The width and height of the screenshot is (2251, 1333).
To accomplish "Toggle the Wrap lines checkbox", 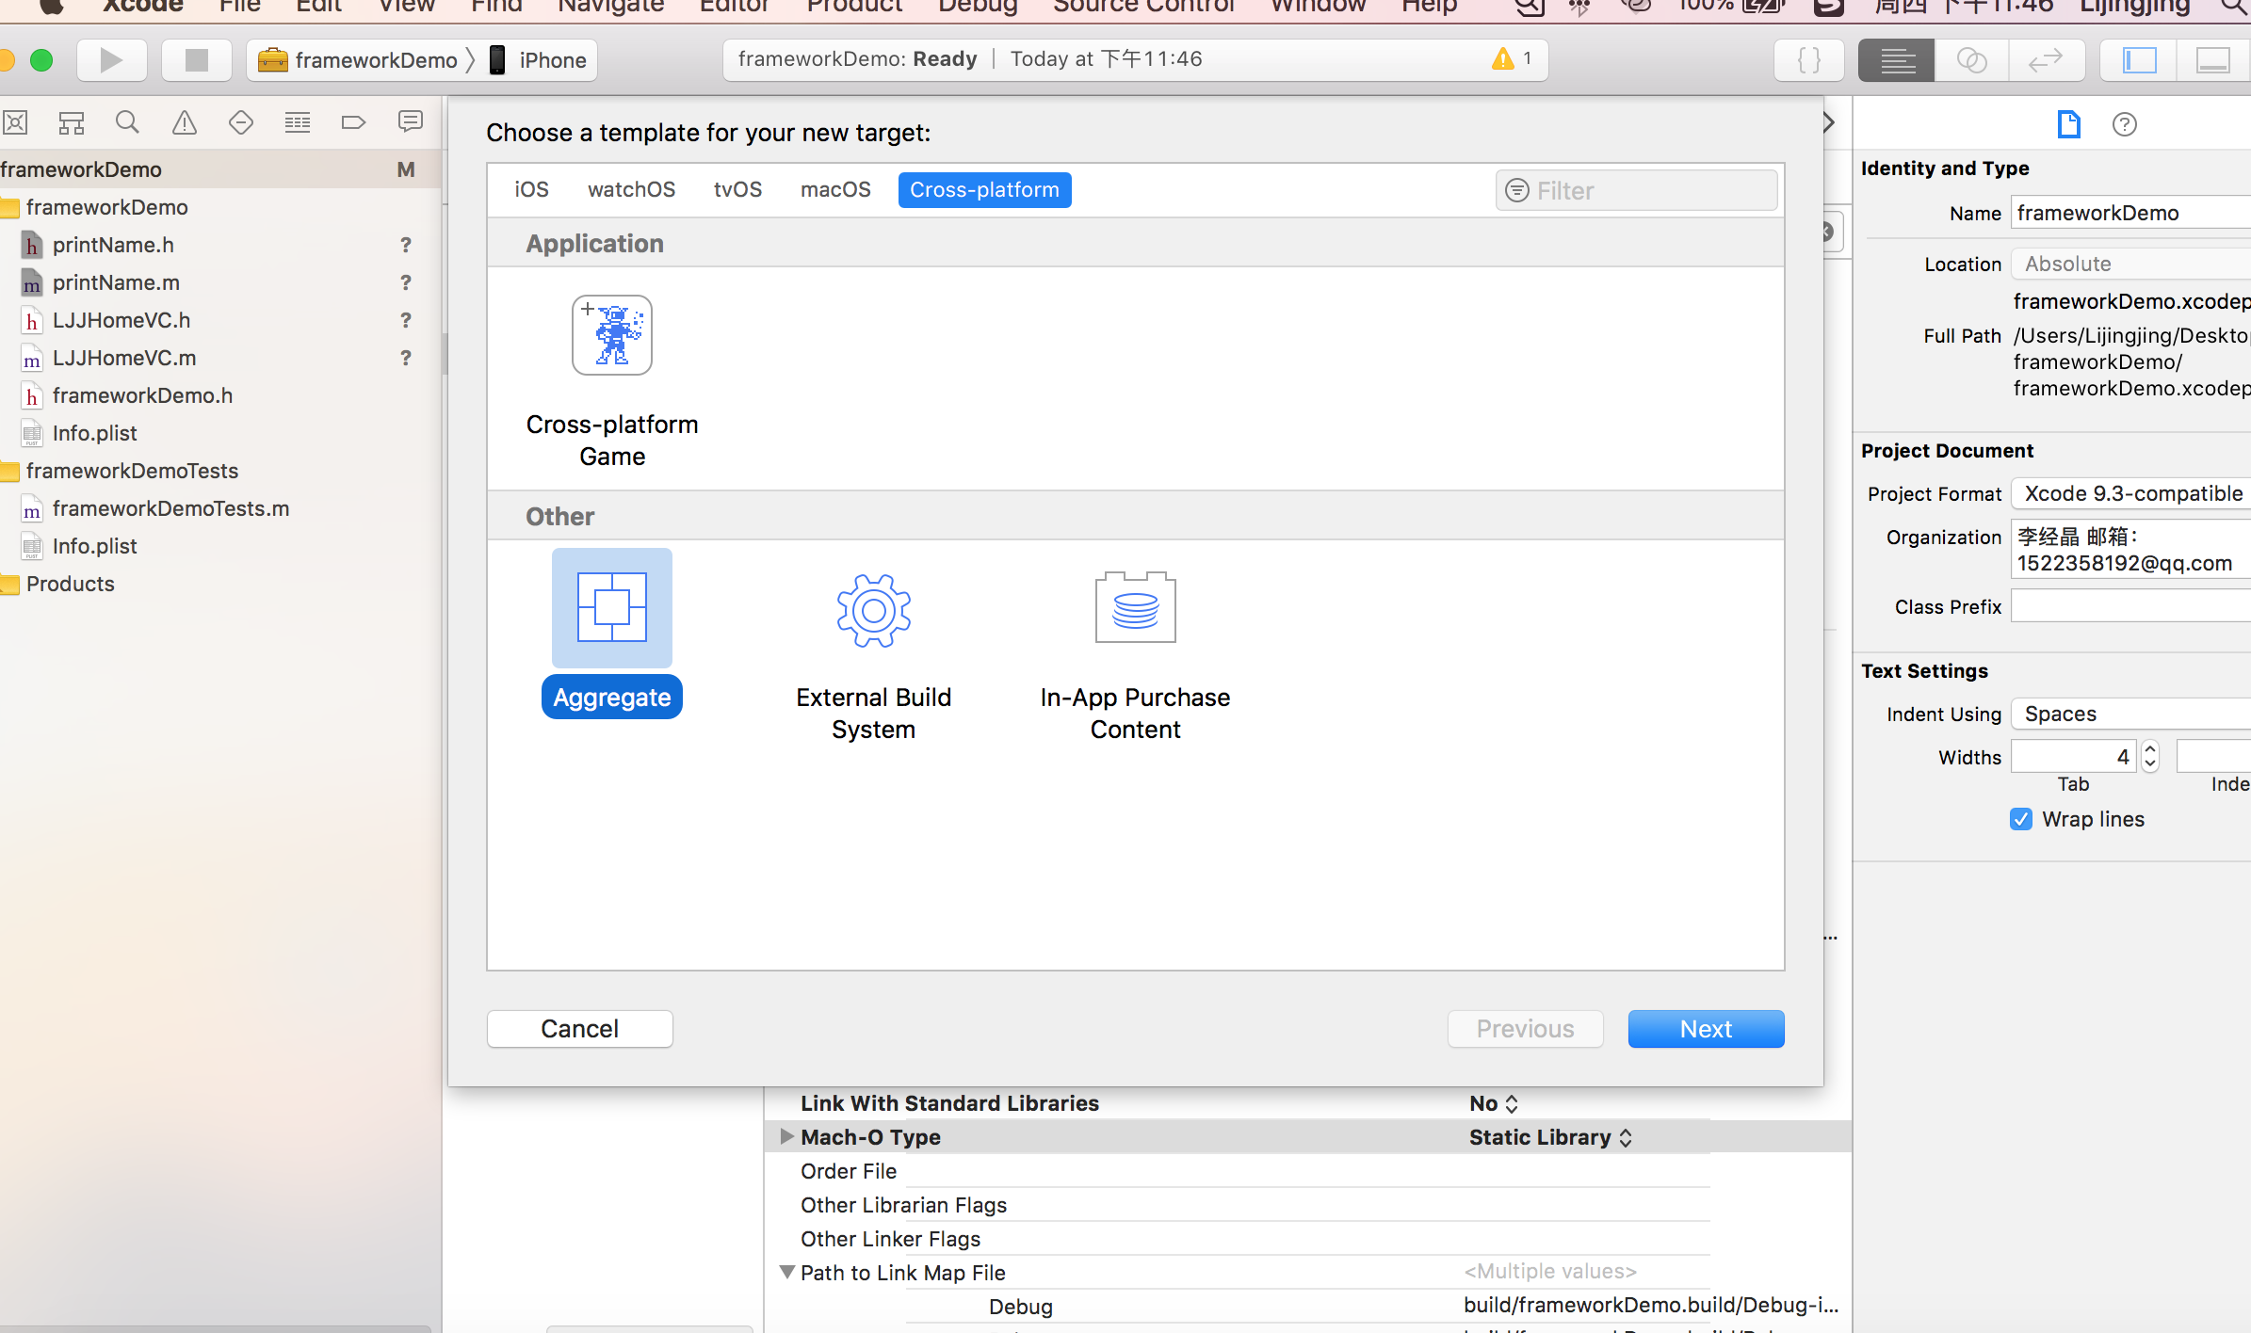I will click(x=2021, y=819).
